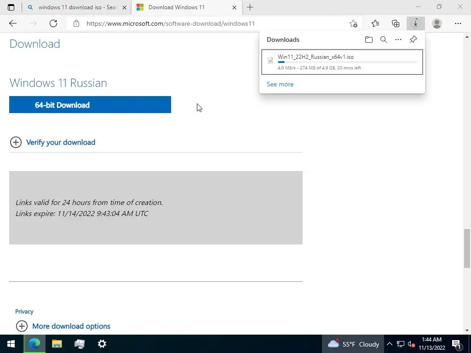Click the Windows 11 Russian heading
471x353 pixels.
point(58,83)
